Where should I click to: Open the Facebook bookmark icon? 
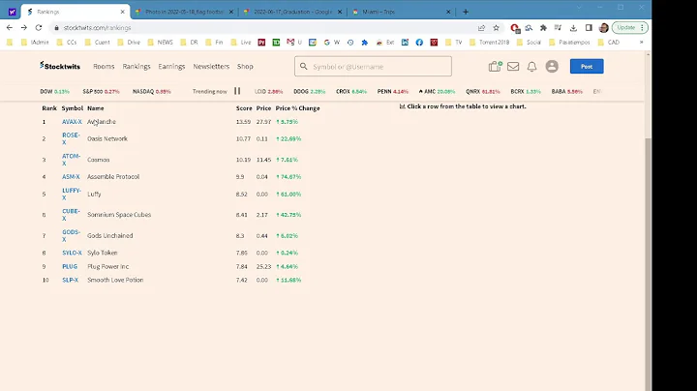point(419,43)
